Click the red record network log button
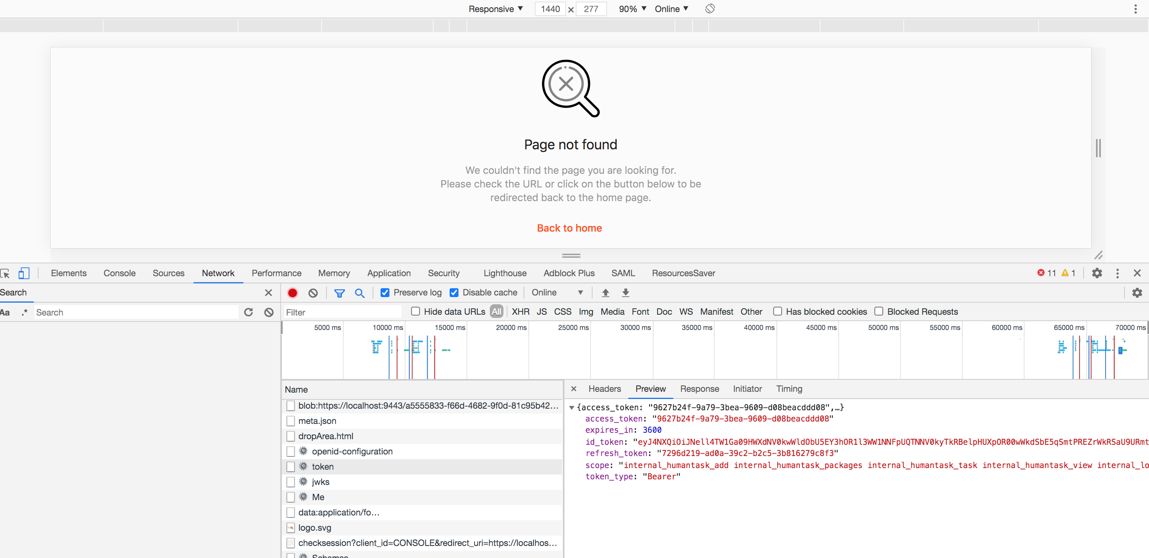The width and height of the screenshot is (1149, 558). (293, 293)
